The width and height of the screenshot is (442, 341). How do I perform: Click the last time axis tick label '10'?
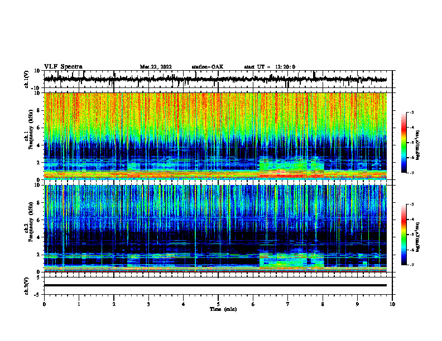click(392, 304)
